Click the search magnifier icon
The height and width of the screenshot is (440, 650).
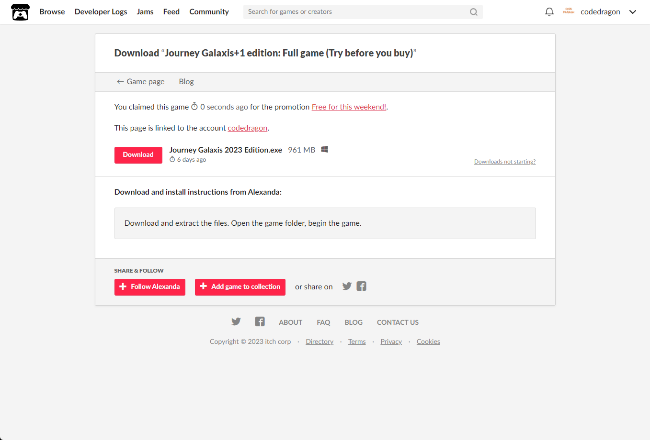point(474,12)
